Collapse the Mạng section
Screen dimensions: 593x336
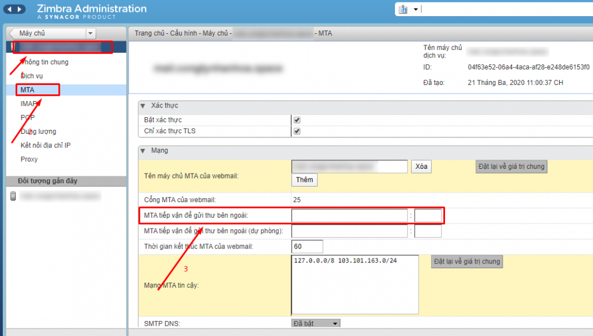[142, 150]
